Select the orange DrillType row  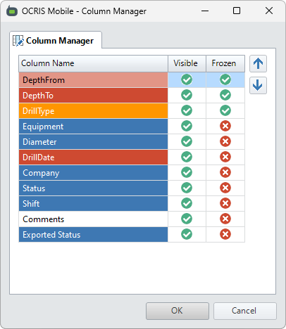point(93,111)
